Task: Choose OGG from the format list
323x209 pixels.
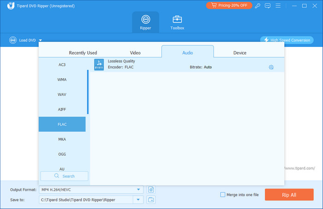Action: pos(62,154)
